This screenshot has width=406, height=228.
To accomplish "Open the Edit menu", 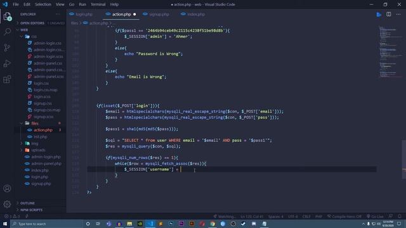I will (x=27, y=4).
